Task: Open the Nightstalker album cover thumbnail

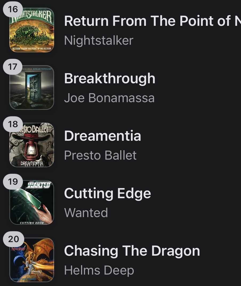Action: tap(32, 30)
